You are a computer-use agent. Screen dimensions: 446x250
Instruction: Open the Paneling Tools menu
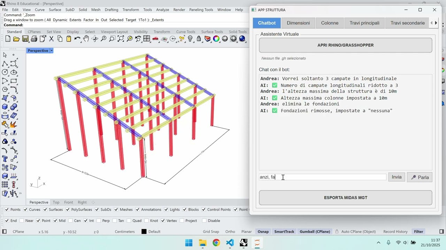[x=201, y=10]
